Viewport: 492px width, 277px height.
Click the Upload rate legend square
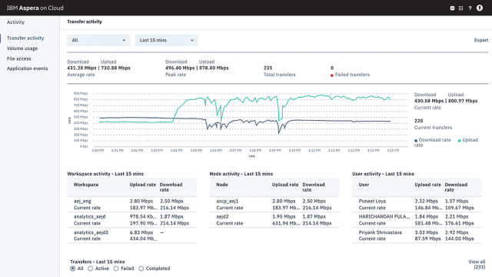[460, 140]
